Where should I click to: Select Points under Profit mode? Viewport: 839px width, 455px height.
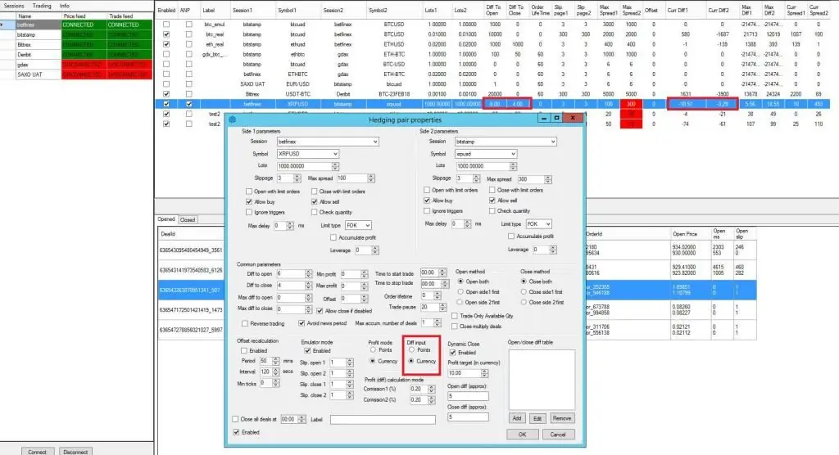pos(373,350)
